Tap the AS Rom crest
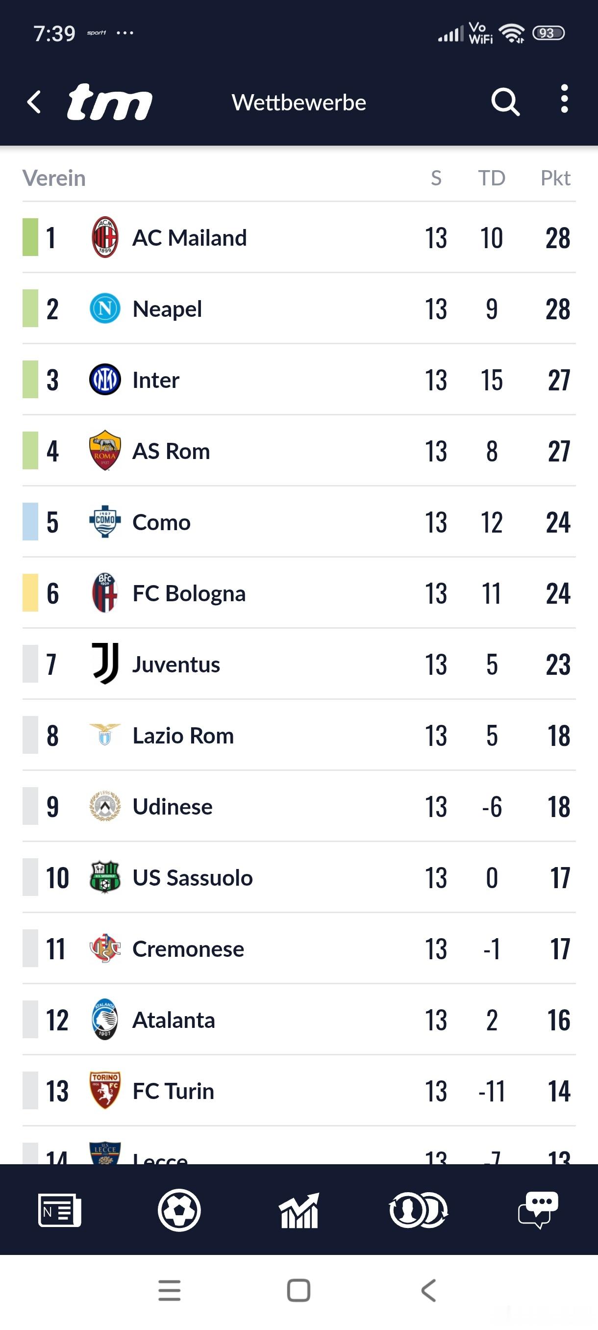Viewport: 598px width, 1330px height. click(105, 451)
